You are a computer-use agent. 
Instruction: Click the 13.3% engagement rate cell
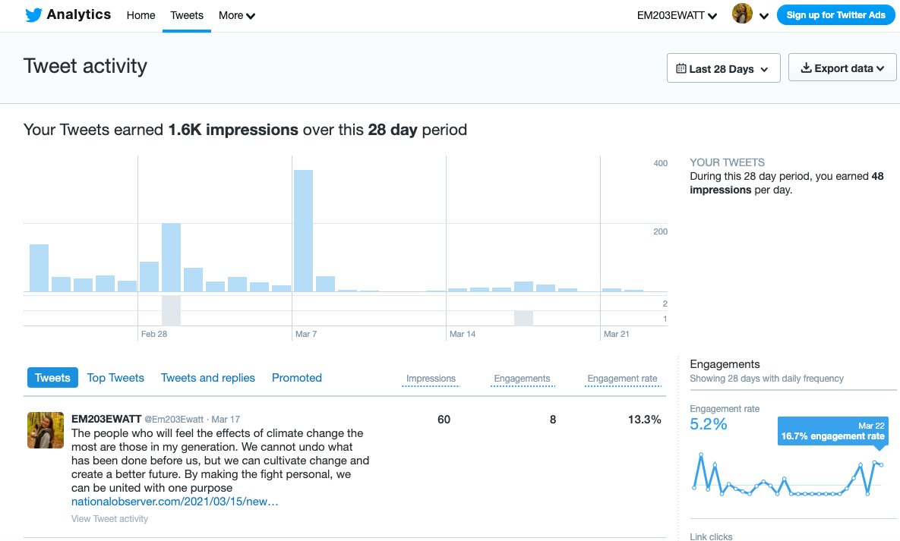tap(644, 420)
